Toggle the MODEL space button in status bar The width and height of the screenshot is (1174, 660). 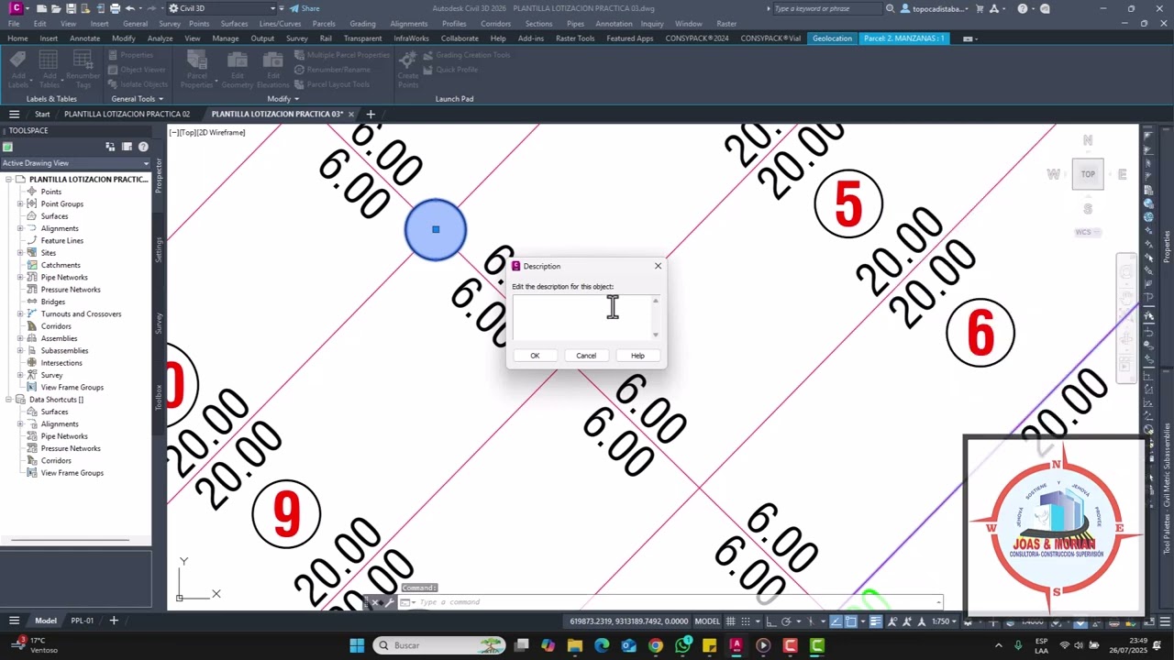tap(707, 621)
